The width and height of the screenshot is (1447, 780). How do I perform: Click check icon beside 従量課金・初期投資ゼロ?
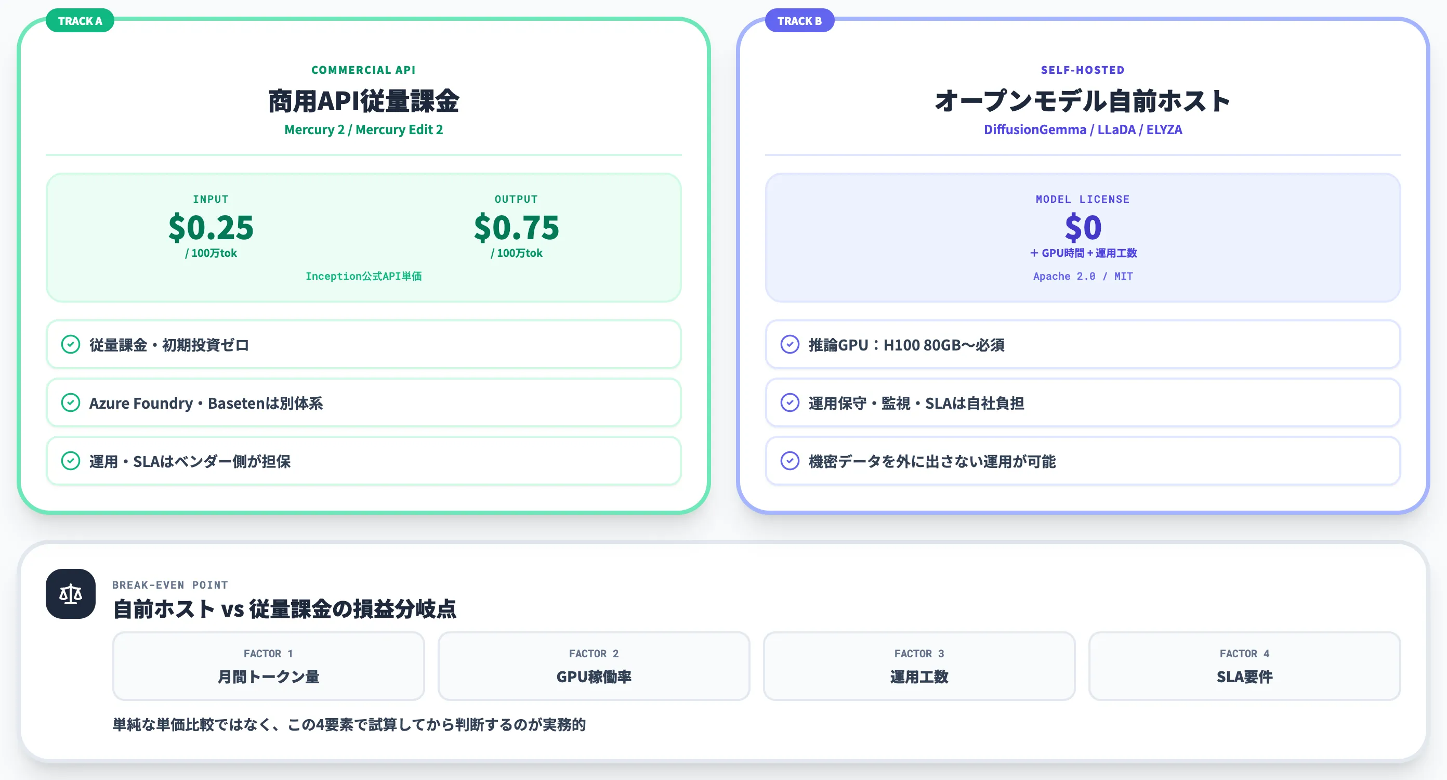pos(71,344)
